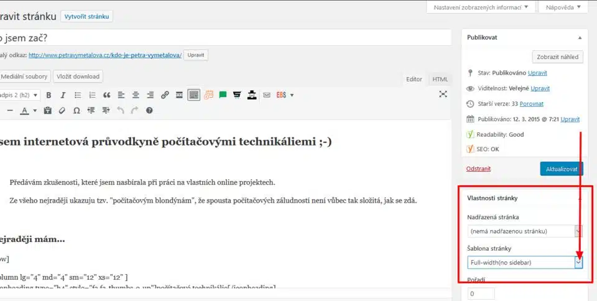Insert a numbered list
The height and width of the screenshot is (301, 597).
tap(92, 95)
